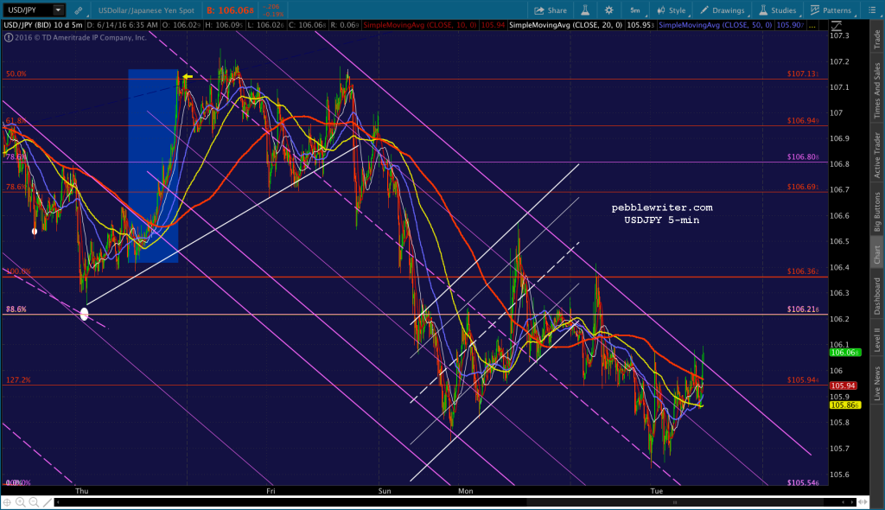The image size is (885, 510).
Task: Open the Style menu
Action: click(671, 10)
